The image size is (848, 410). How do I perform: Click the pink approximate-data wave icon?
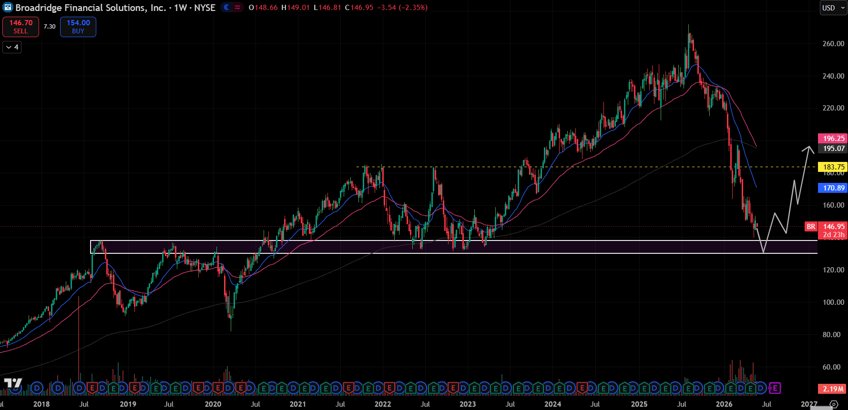[237, 8]
